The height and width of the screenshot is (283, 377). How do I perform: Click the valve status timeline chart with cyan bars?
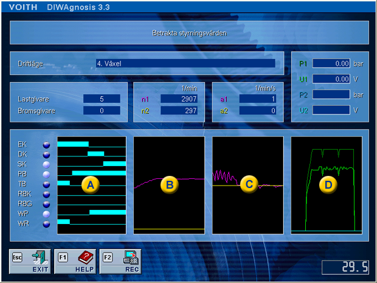pyautogui.click(x=92, y=185)
